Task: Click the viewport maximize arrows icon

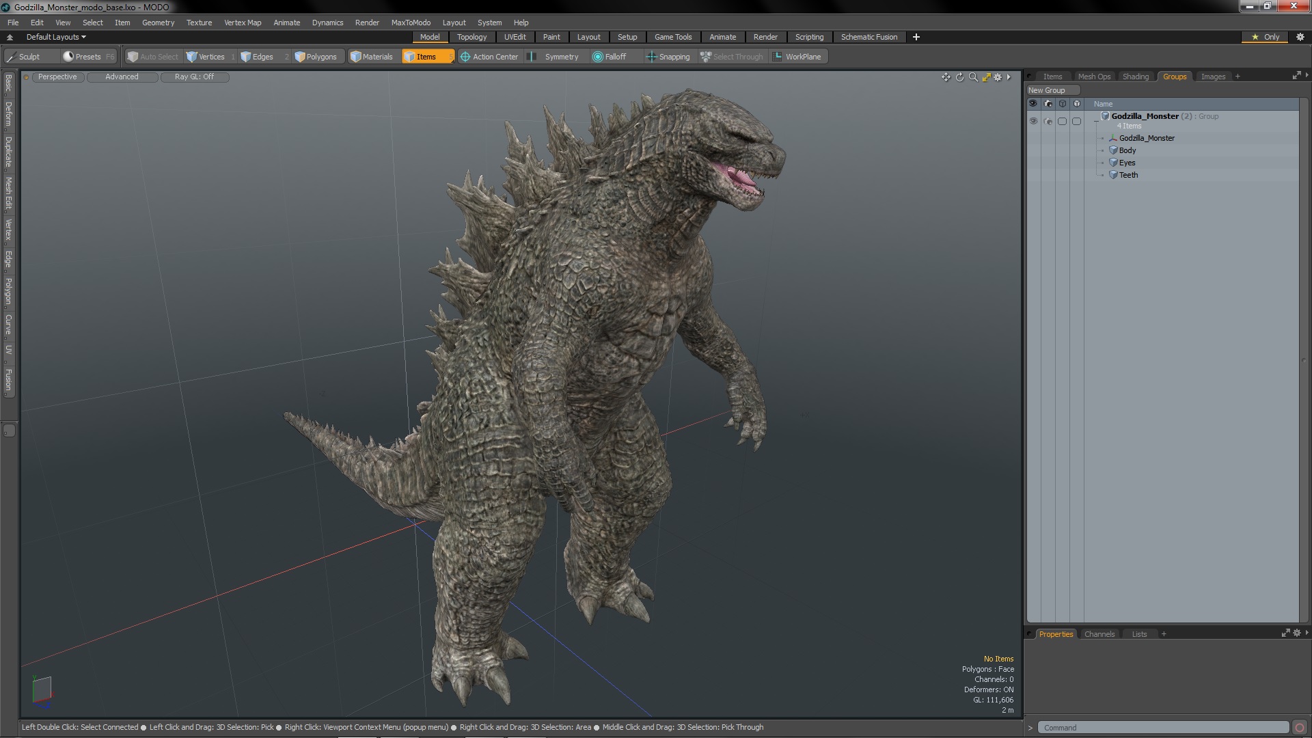Action: (986, 77)
